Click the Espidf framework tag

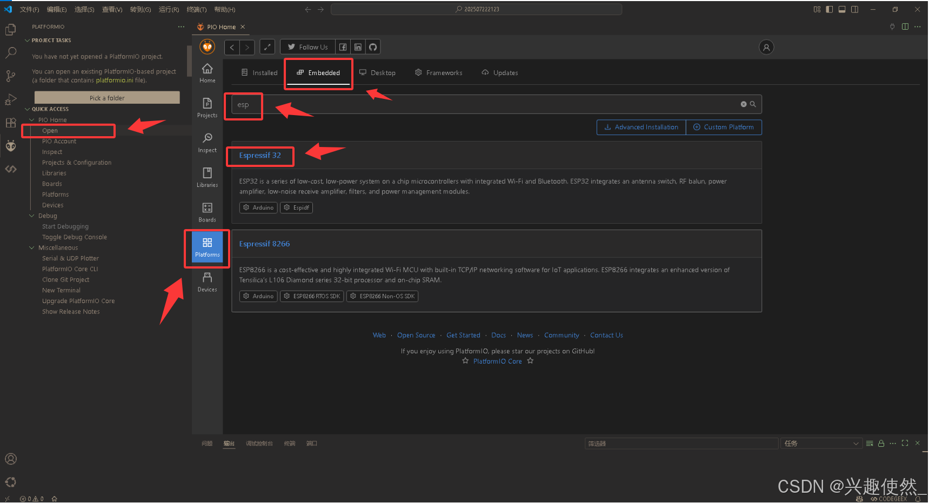coord(296,207)
